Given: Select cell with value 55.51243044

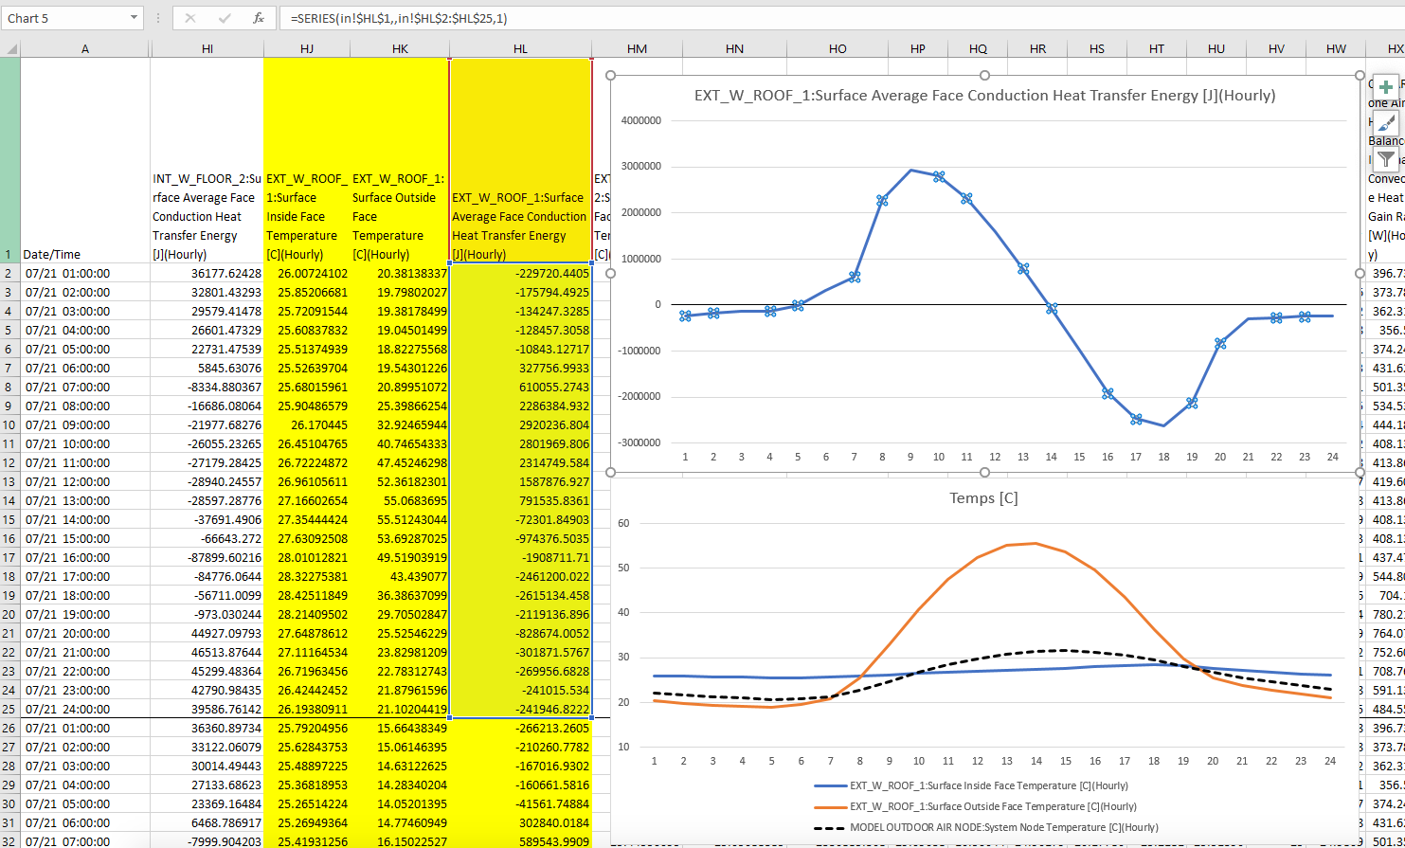Looking at the screenshot, I should 399,519.
